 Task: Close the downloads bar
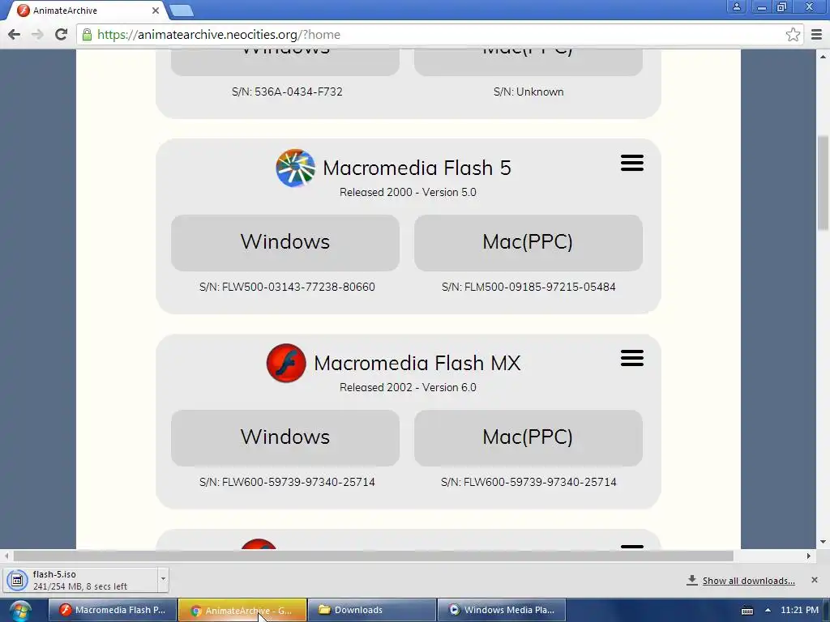point(814,580)
